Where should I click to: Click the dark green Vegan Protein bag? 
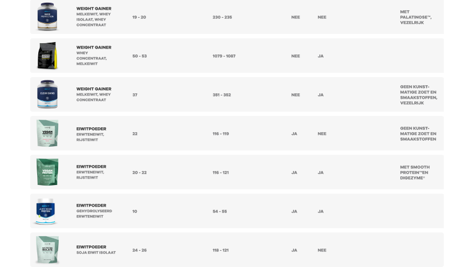pyautogui.click(x=47, y=172)
